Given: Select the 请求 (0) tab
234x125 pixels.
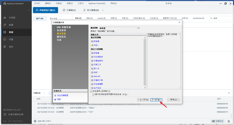Looking at the screenshot, I should 78,18.
